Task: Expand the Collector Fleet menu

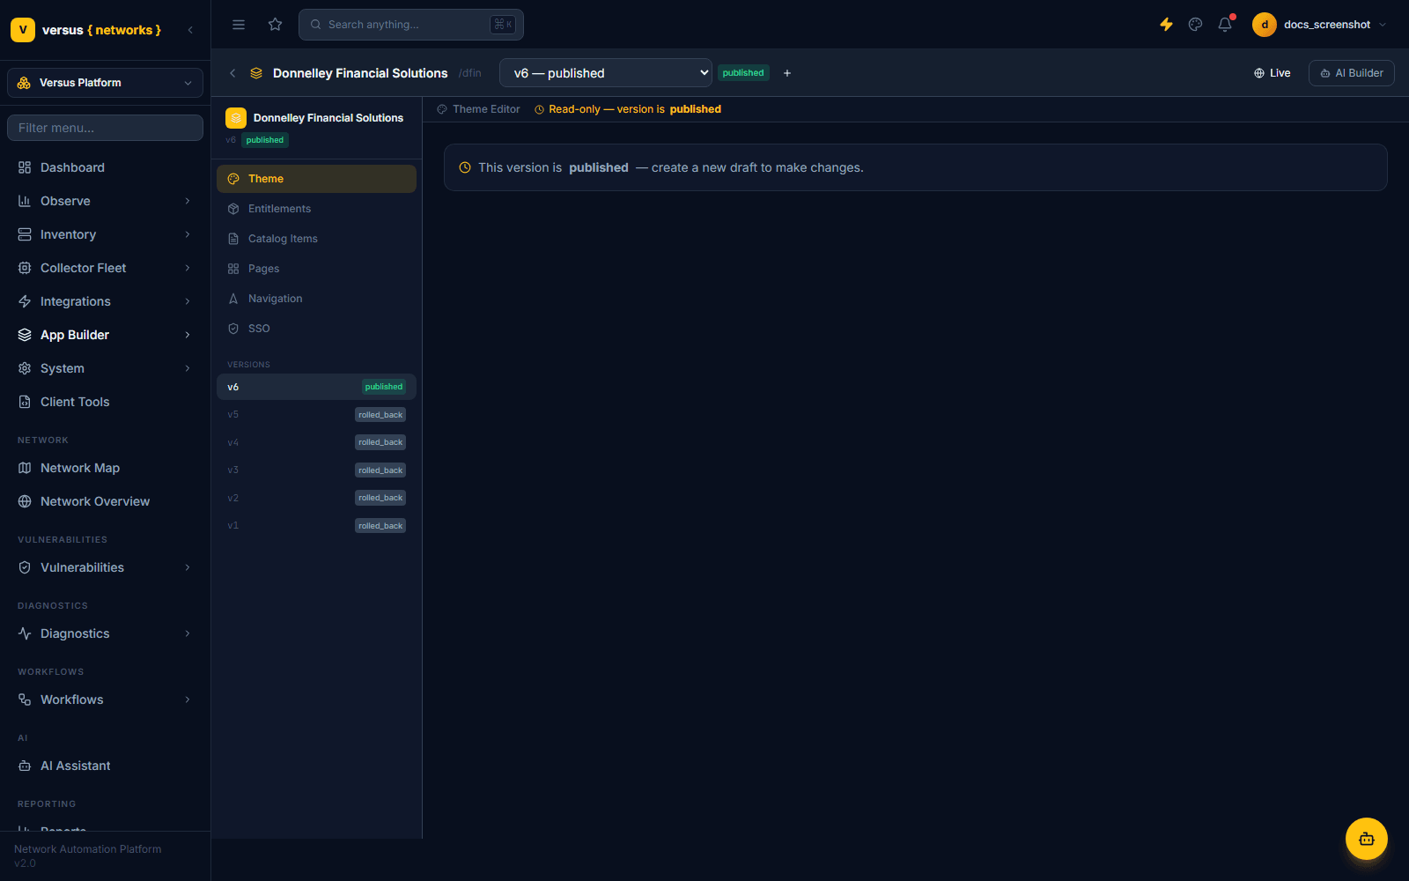Action: 105,268
